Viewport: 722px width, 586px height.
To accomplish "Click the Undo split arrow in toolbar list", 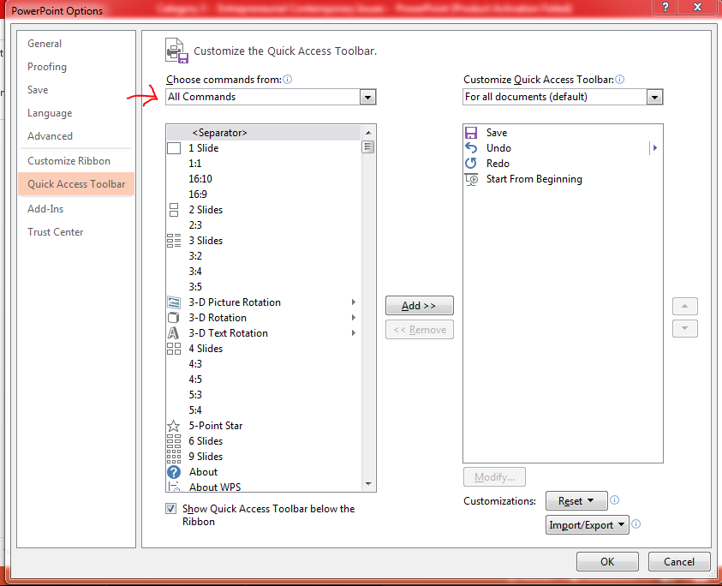I will tap(654, 148).
